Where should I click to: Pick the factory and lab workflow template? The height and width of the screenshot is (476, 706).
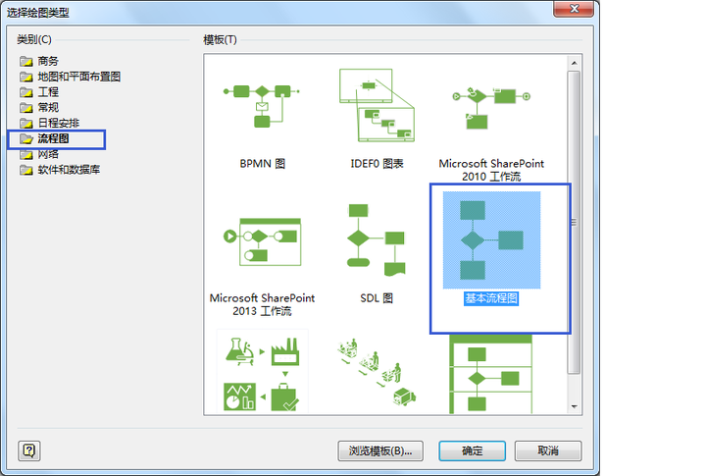[x=262, y=374]
